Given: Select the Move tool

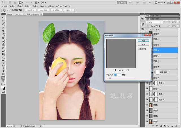Looking at the screenshot, I should click(3, 18).
